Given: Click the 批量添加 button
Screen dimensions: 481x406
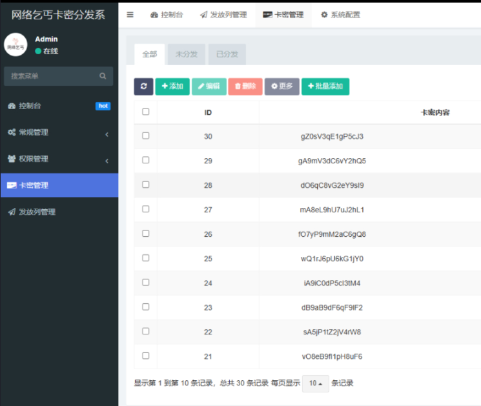Looking at the screenshot, I should tap(325, 86).
